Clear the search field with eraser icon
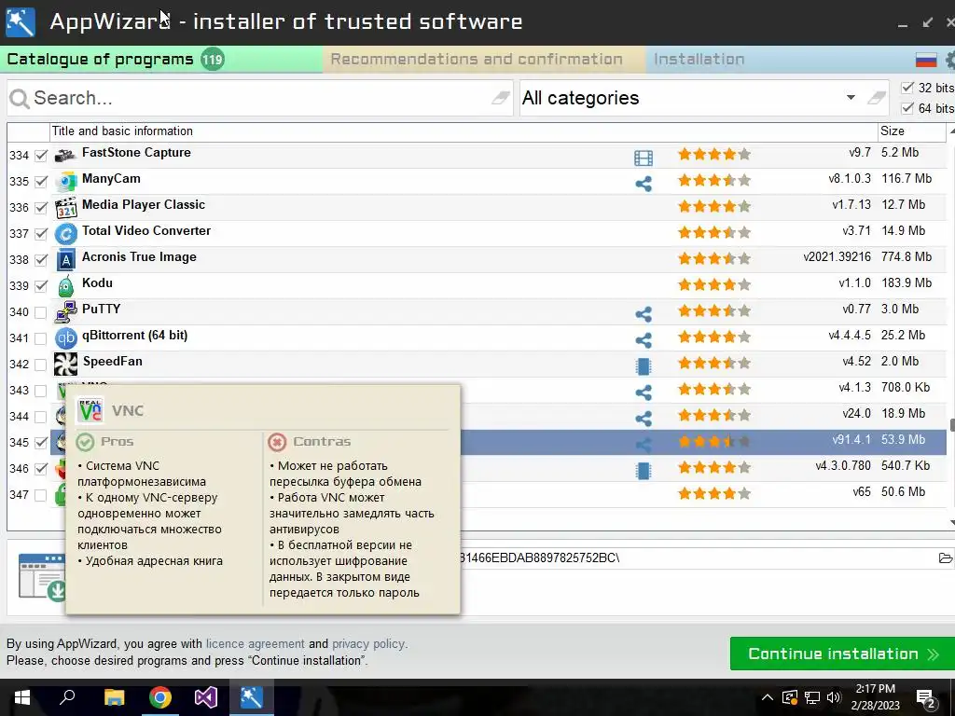 [x=501, y=98]
